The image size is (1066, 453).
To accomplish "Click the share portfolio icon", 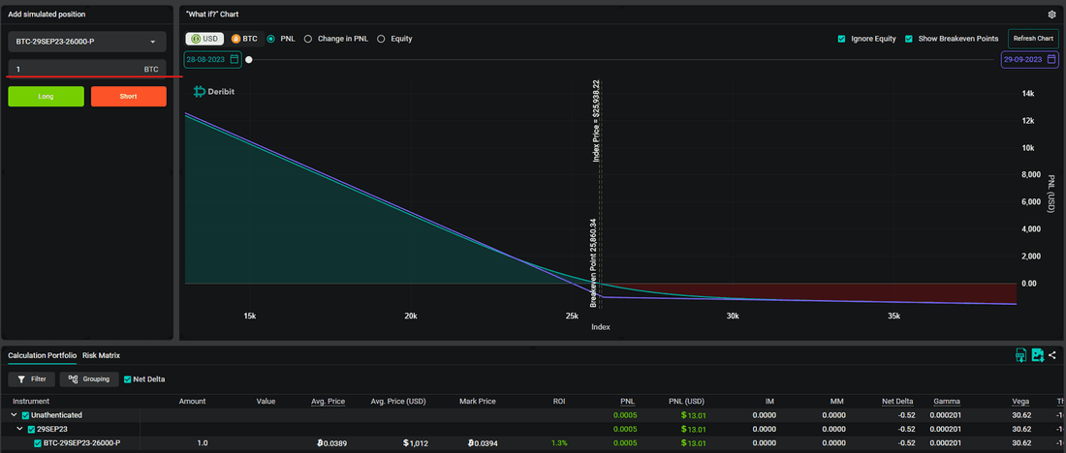I will 1052,354.
